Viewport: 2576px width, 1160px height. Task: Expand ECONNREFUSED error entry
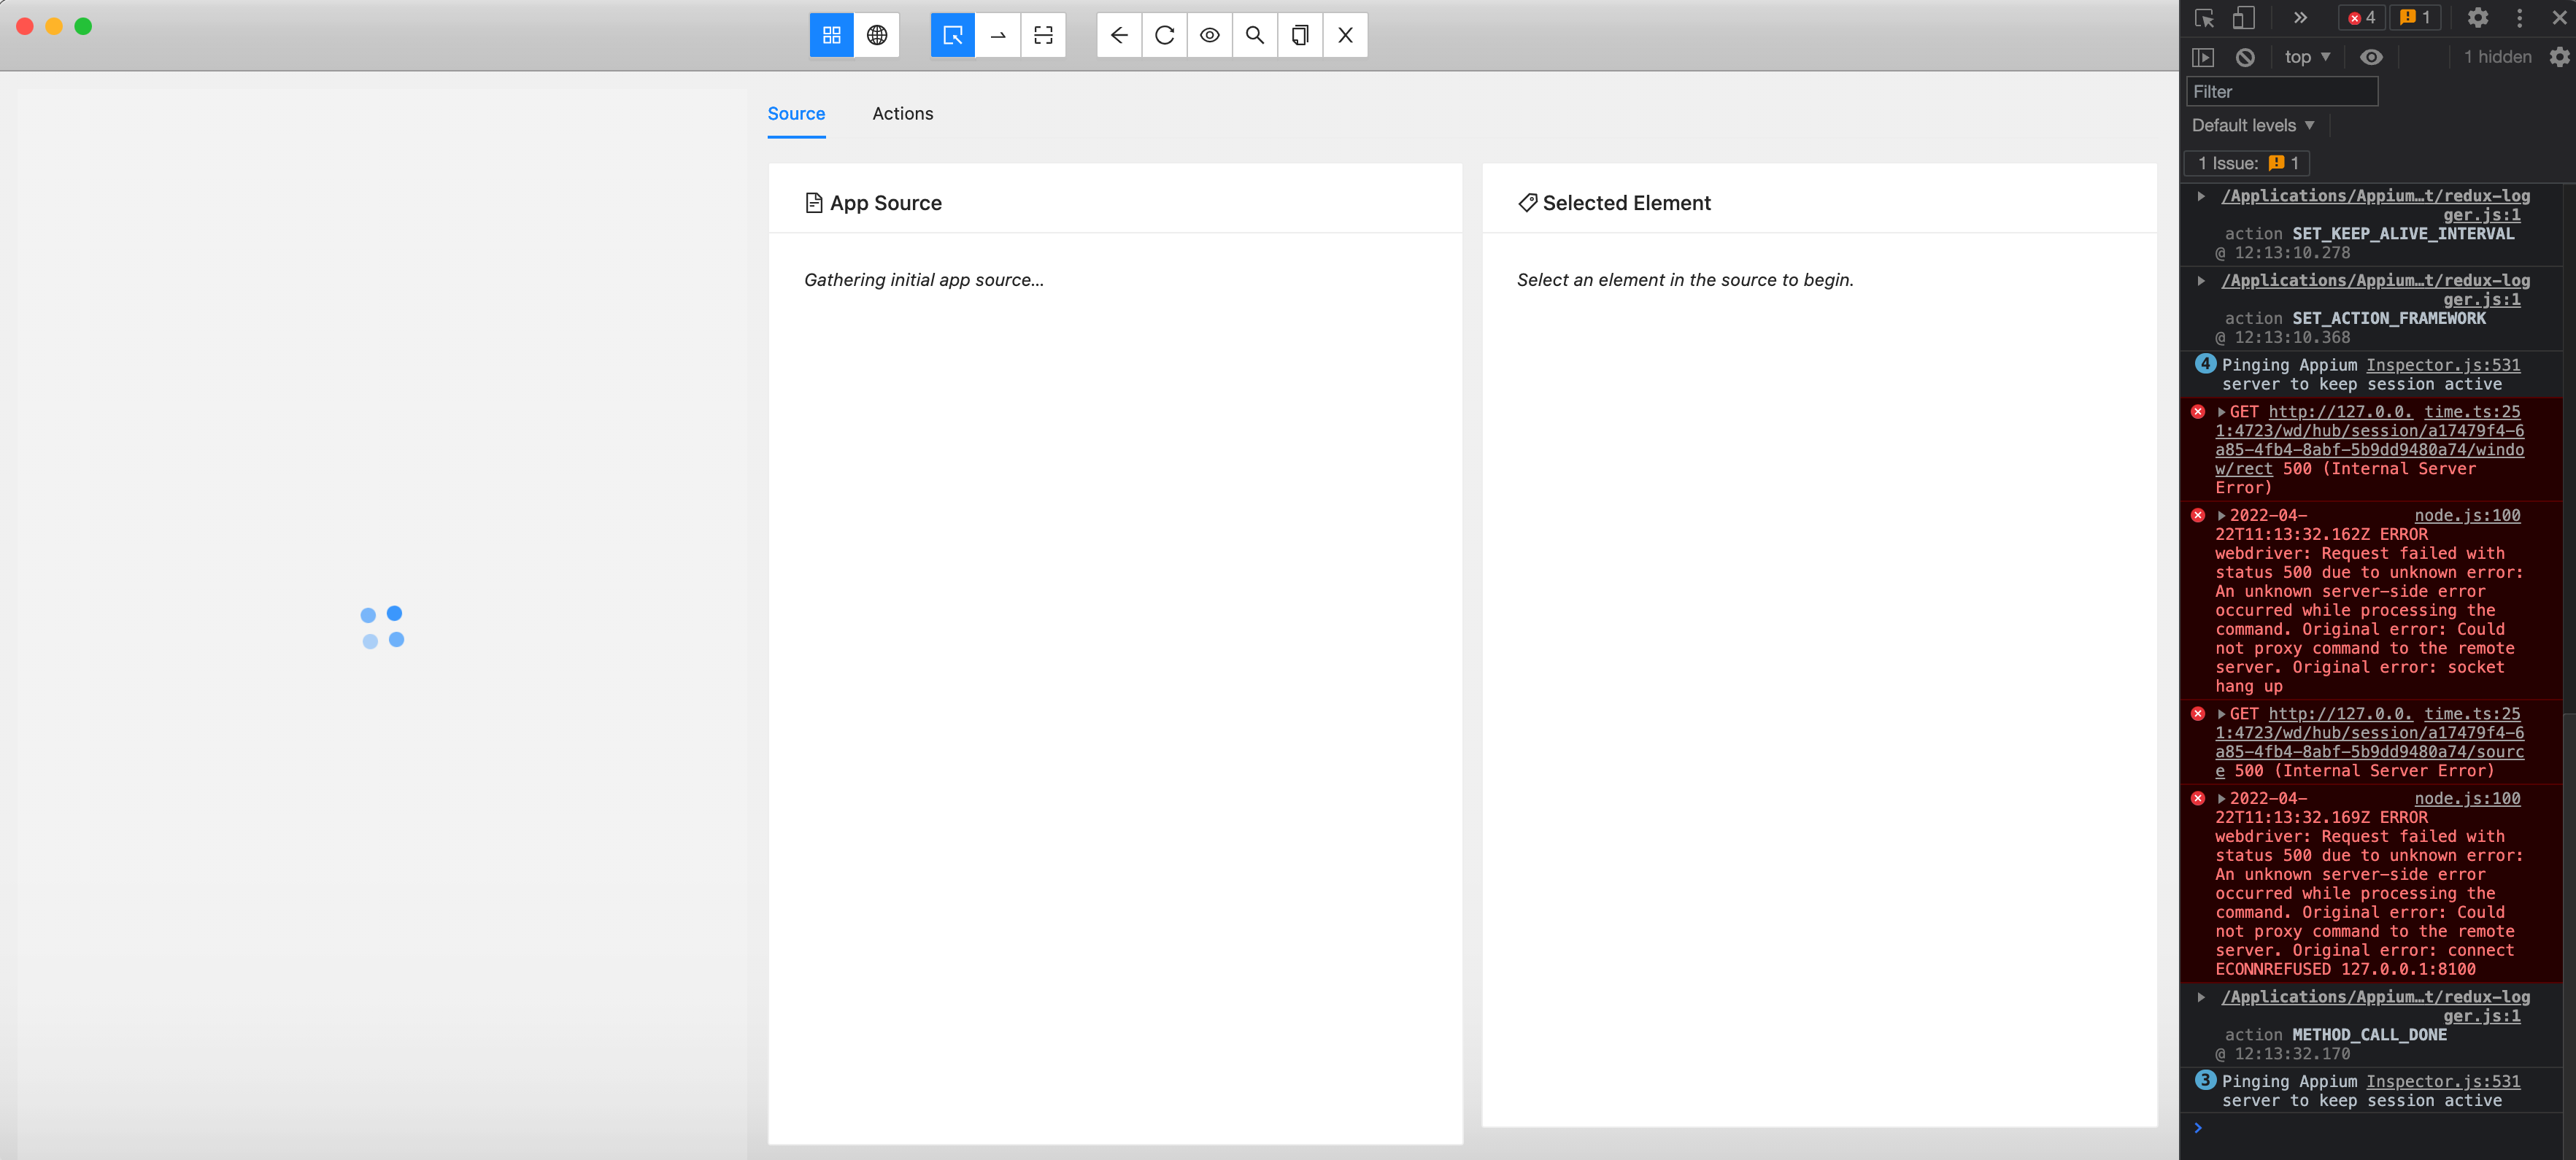pyautogui.click(x=2222, y=799)
